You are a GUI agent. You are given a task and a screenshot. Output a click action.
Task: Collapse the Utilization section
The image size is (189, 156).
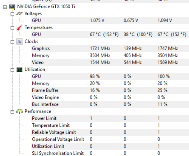[x=12, y=70]
